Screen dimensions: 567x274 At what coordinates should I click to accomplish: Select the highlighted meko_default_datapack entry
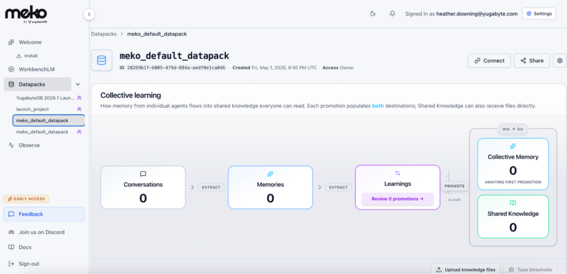pos(49,120)
